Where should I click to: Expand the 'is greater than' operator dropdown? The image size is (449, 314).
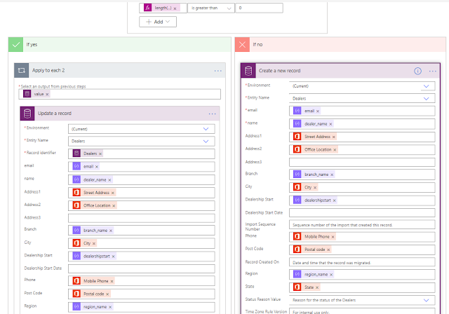(x=211, y=8)
